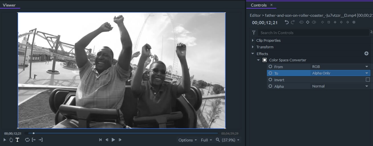The image size is (373, 146).
Task: Enable the Invert checkbox
Action: (368, 80)
